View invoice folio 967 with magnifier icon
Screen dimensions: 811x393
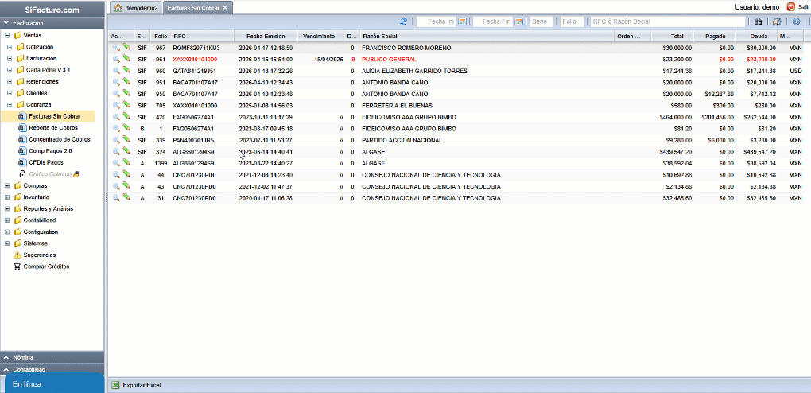coord(116,48)
